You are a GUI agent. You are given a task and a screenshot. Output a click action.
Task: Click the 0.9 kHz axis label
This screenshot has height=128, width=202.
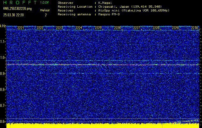click(3, 74)
